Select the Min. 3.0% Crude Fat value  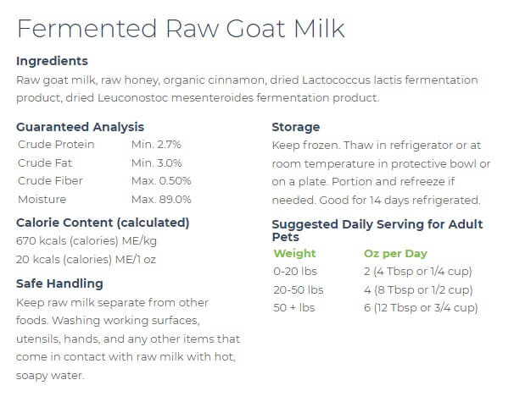click(x=156, y=162)
